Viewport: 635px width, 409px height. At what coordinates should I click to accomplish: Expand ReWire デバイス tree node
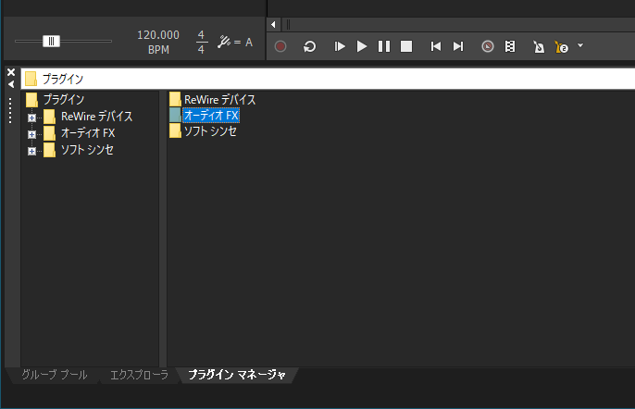(x=32, y=117)
